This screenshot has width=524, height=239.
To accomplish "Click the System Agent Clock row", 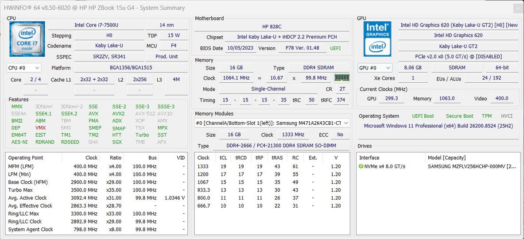I will coord(96,229).
